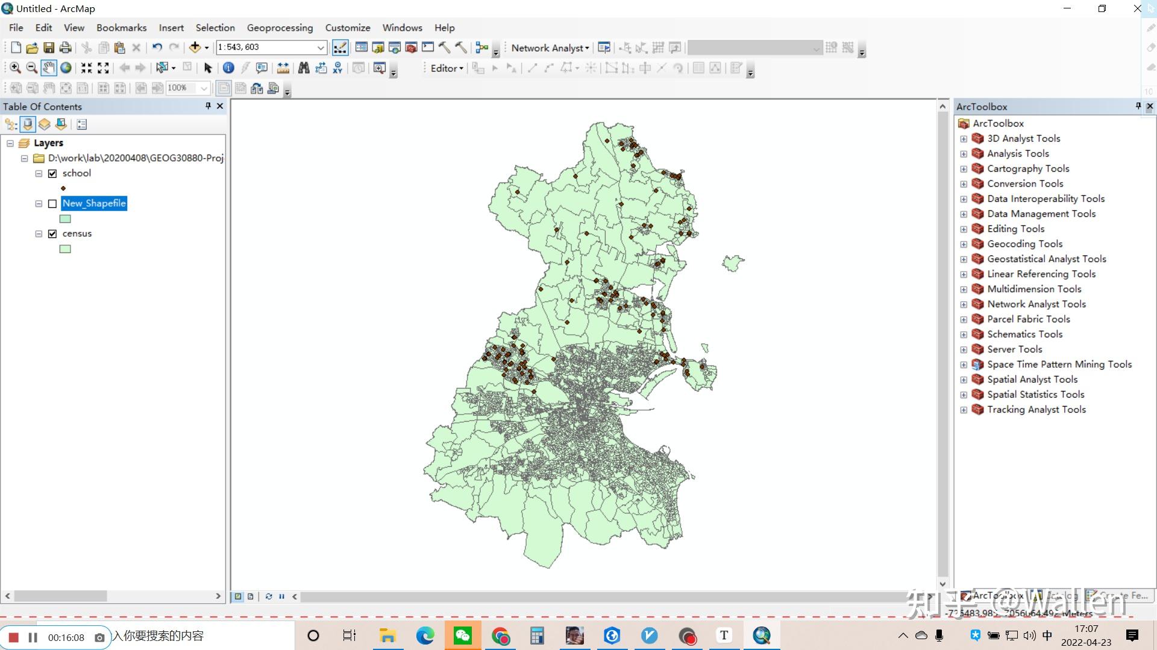Screen dimensions: 1157x650
Task: Open the Selection menu
Action: 215,28
